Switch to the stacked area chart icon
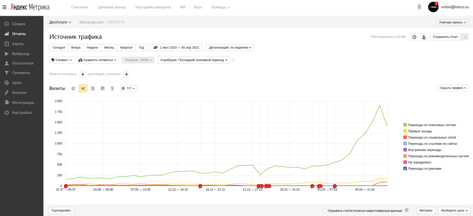This screenshot has height=216, width=473. tap(93, 88)
